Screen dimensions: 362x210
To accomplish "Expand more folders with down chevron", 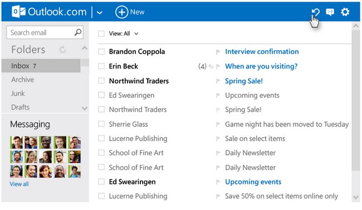I will (85, 109).
